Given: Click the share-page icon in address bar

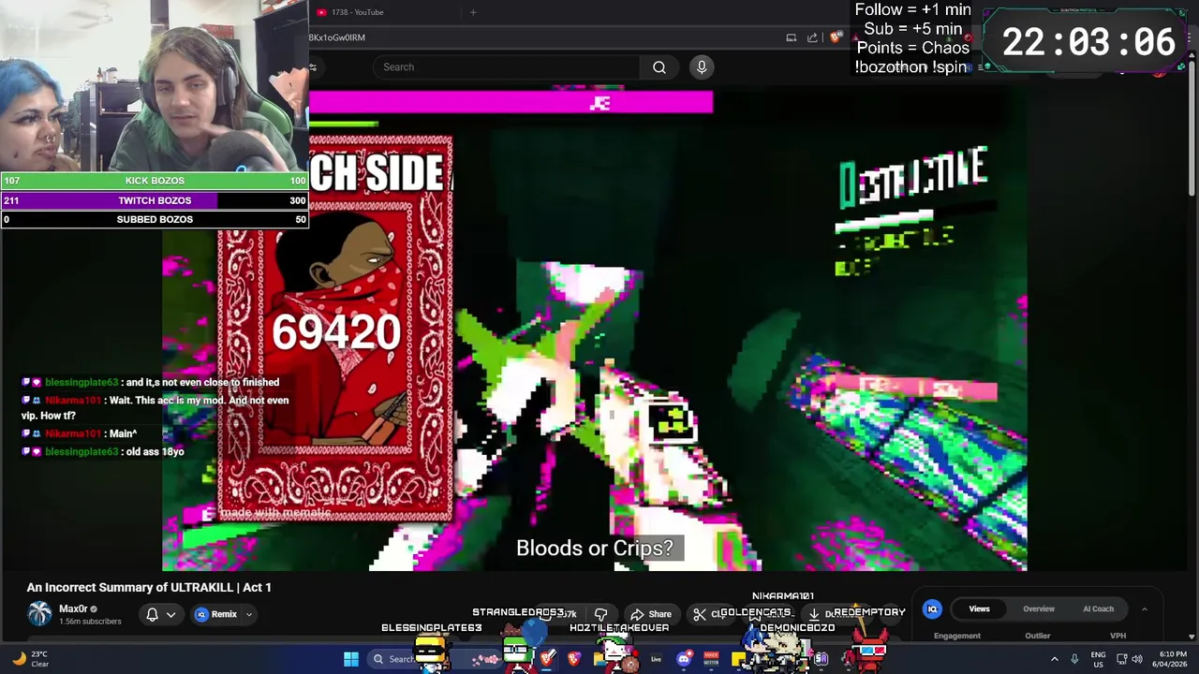Looking at the screenshot, I should pos(812,37).
